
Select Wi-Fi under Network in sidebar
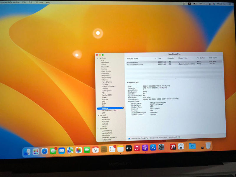coord(104,126)
